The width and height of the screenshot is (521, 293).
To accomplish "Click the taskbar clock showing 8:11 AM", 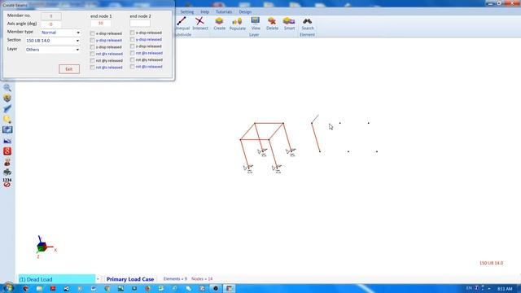I will pyautogui.click(x=505, y=288).
